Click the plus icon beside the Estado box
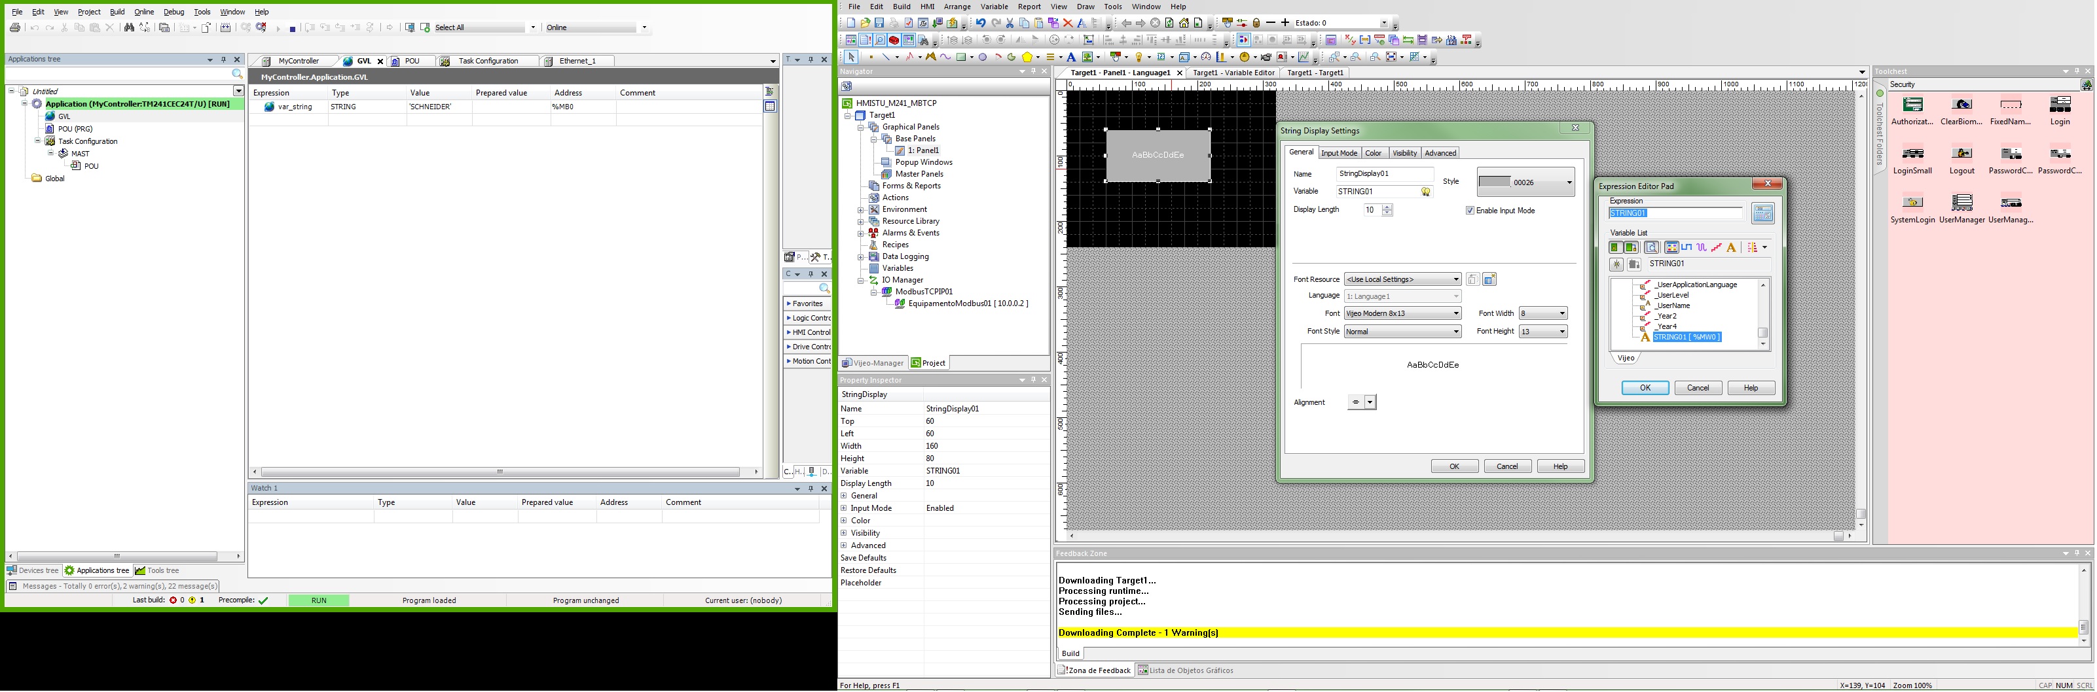Image resolution: width=2097 pixels, height=692 pixels. coord(1285,23)
